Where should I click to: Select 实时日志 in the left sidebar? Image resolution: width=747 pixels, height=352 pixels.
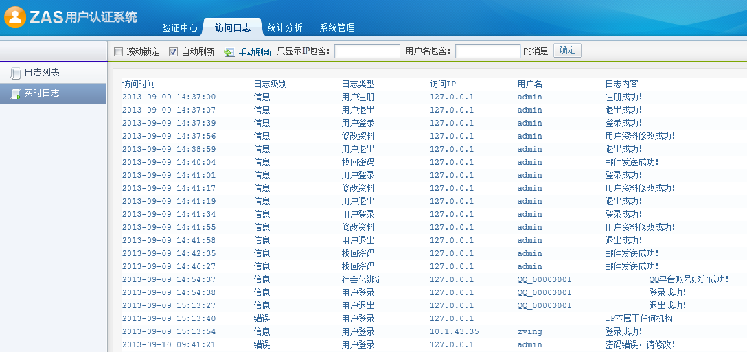tap(42, 93)
